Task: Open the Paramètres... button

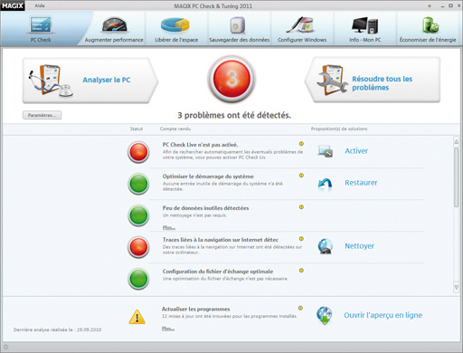Action: click(43, 115)
